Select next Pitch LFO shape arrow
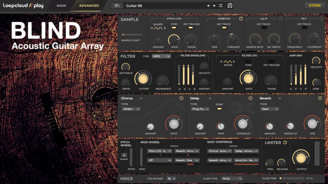 click(x=165, y=29)
